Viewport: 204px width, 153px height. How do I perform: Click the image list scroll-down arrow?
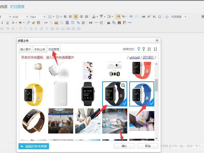tap(156, 138)
